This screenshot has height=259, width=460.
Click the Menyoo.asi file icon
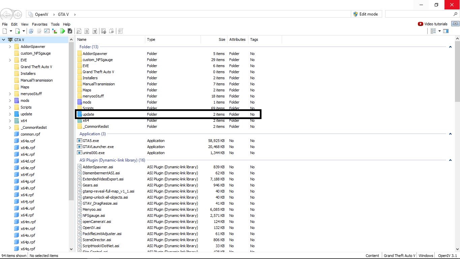point(80,209)
